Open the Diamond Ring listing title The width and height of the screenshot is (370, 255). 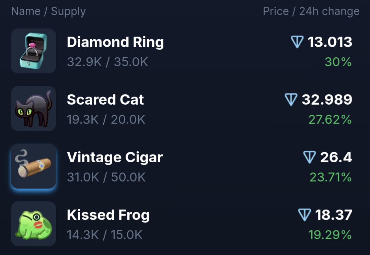point(115,42)
